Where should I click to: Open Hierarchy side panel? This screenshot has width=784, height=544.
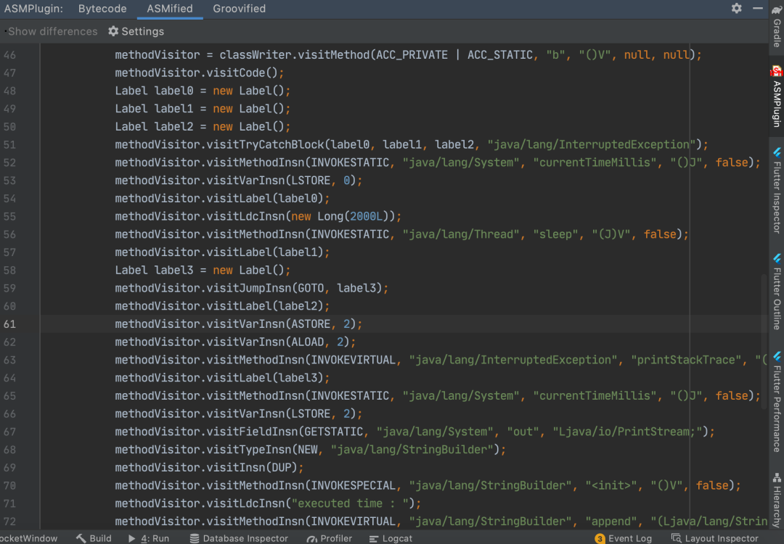click(x=777, y=500)
